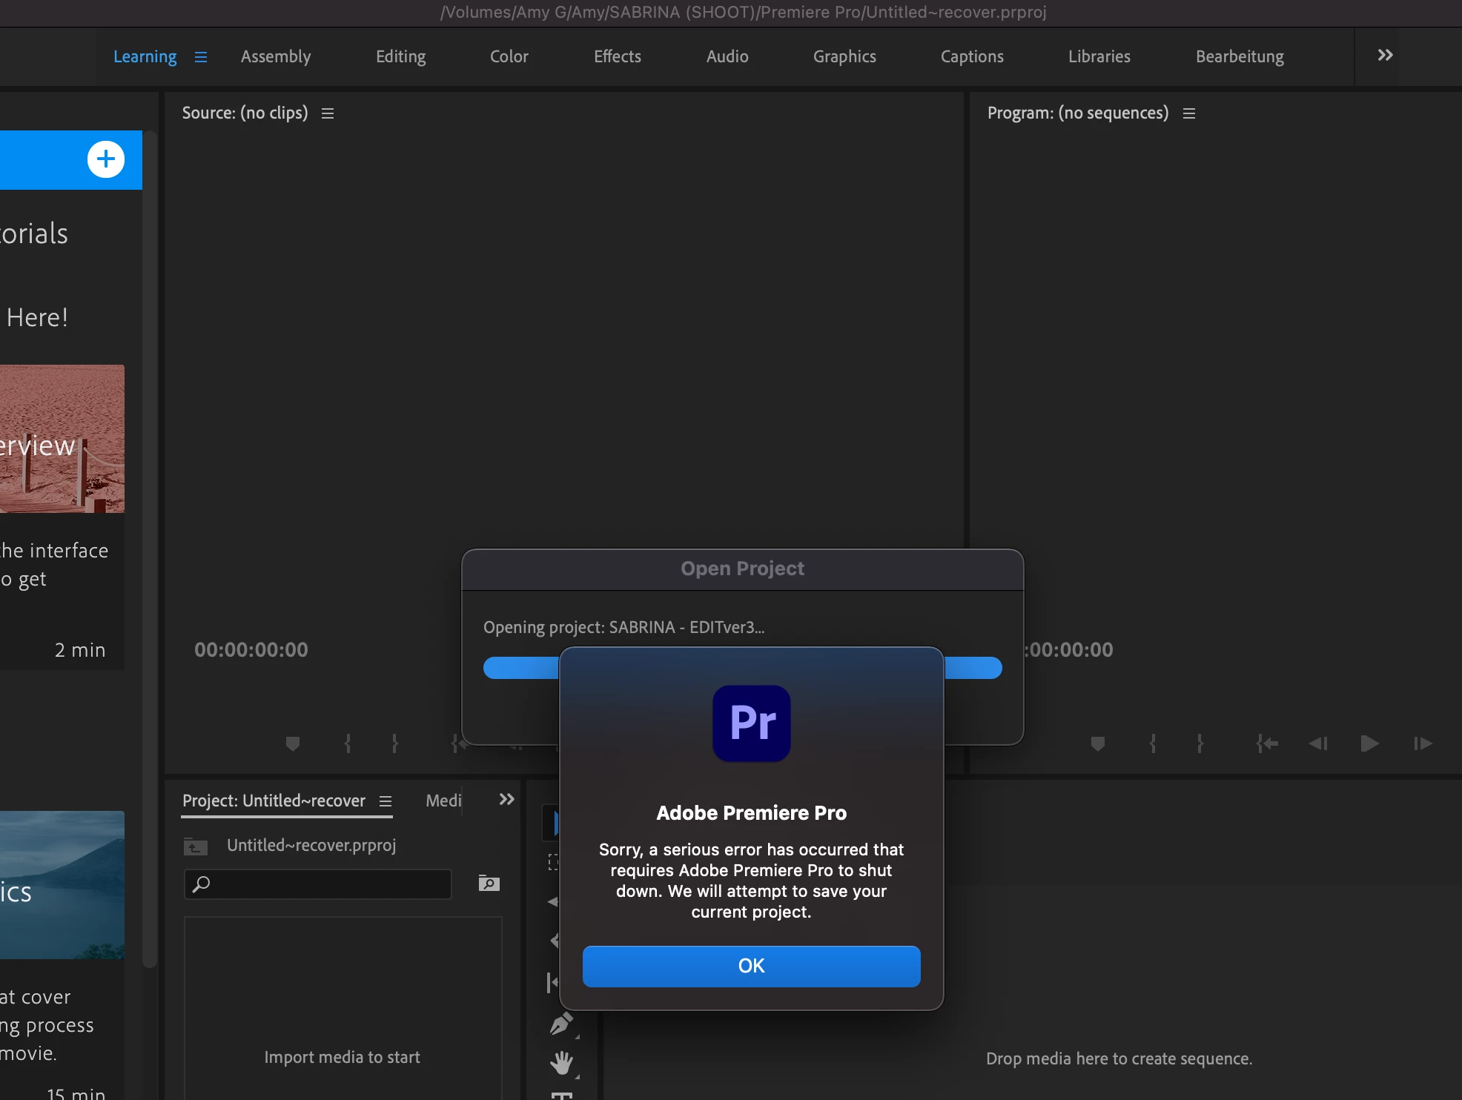This screenshot has height=1100, width=1462.
Task: Select the Pen tool
Action: 561,1024
